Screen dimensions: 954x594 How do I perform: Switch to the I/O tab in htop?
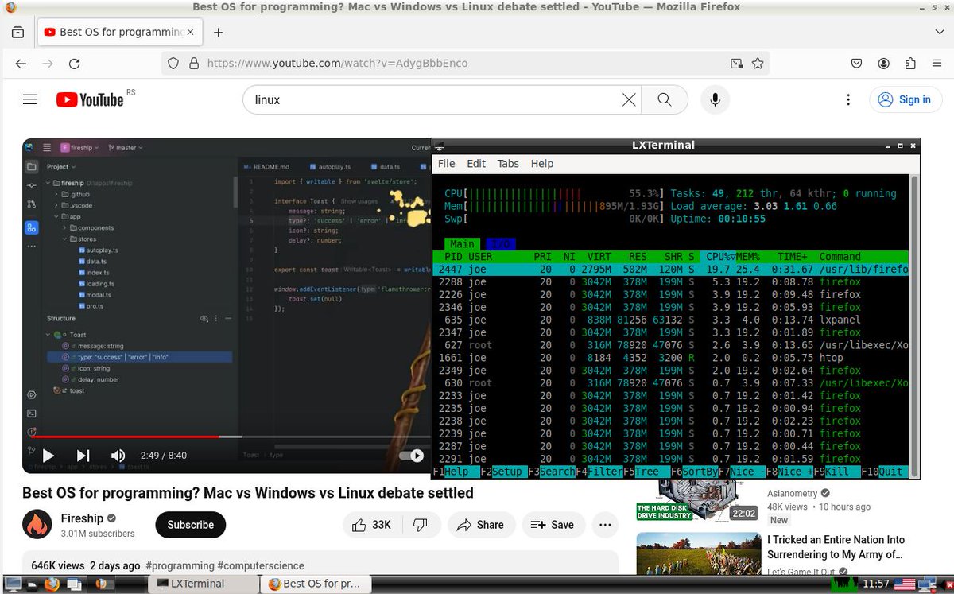pyautogui.click(x=500, y=244)
